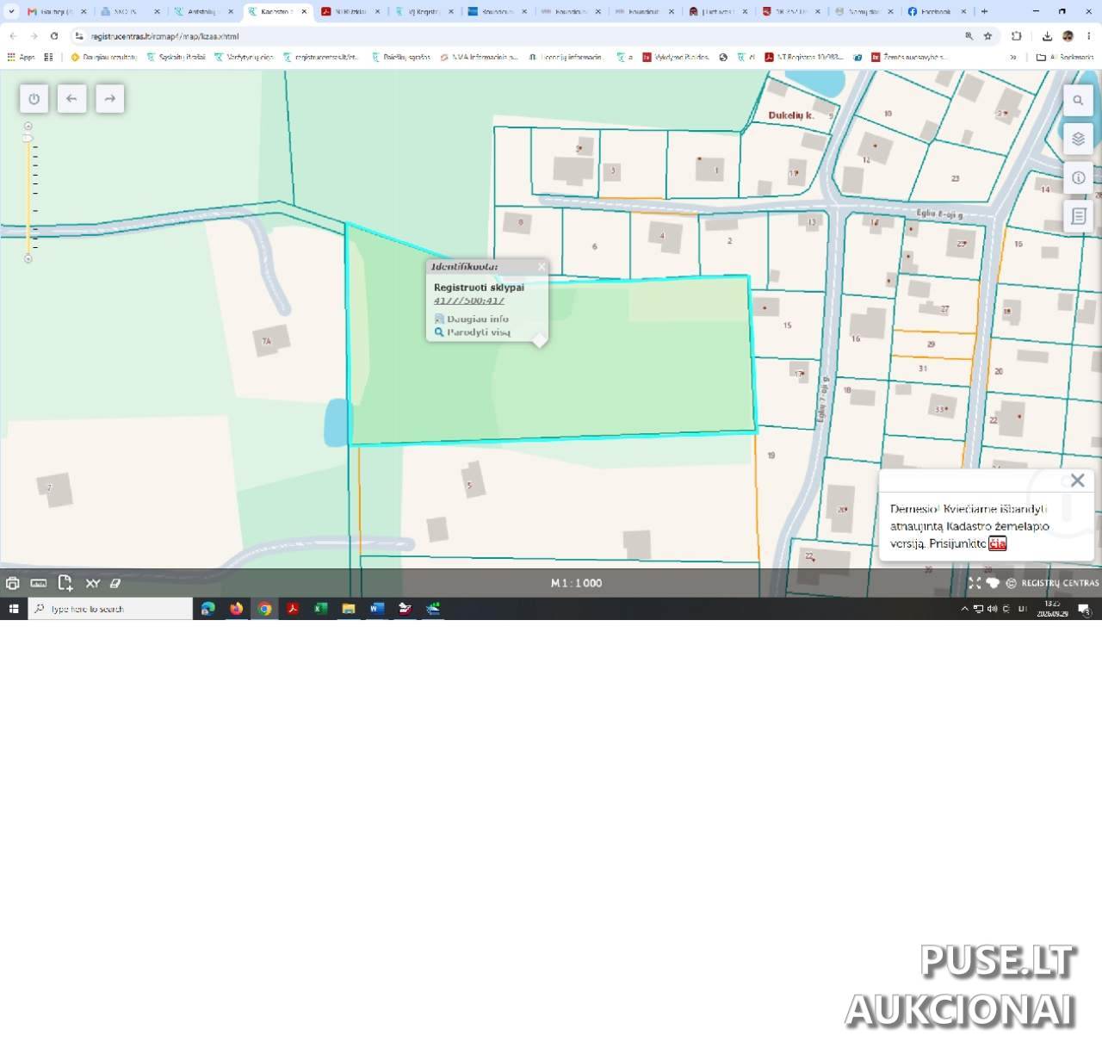
Task: Click the zoom slider handle
Action: pos(28,138)
